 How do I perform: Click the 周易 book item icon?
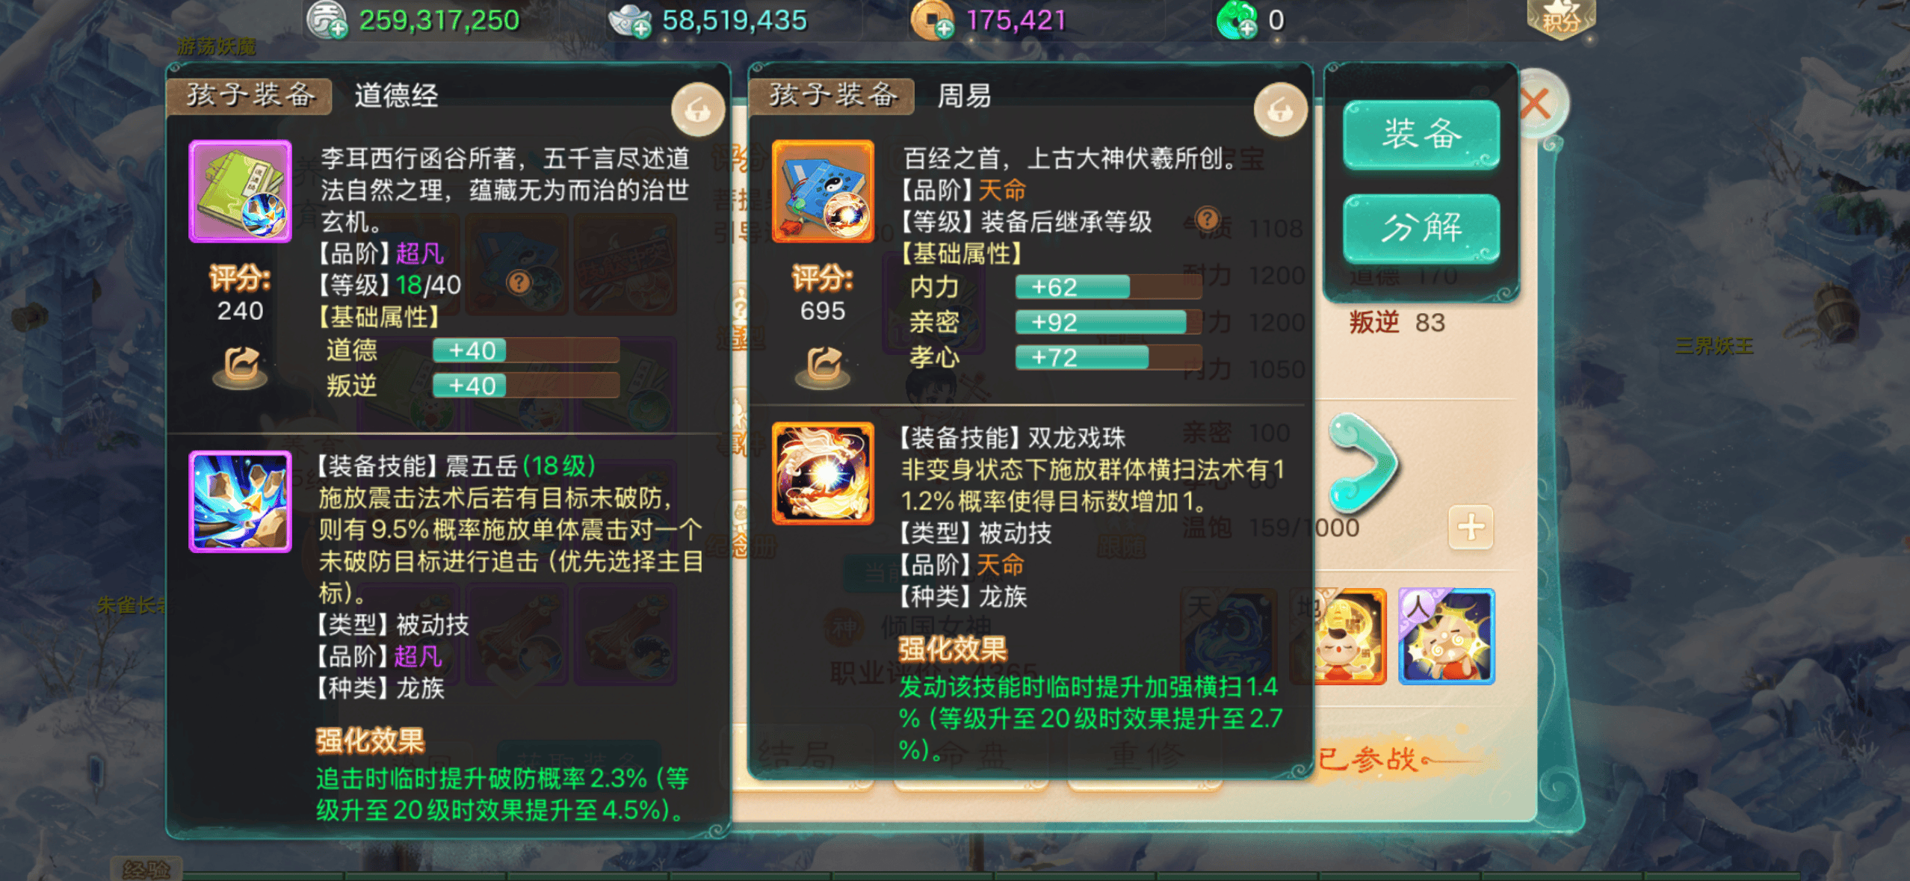click(x=823, y=191)
